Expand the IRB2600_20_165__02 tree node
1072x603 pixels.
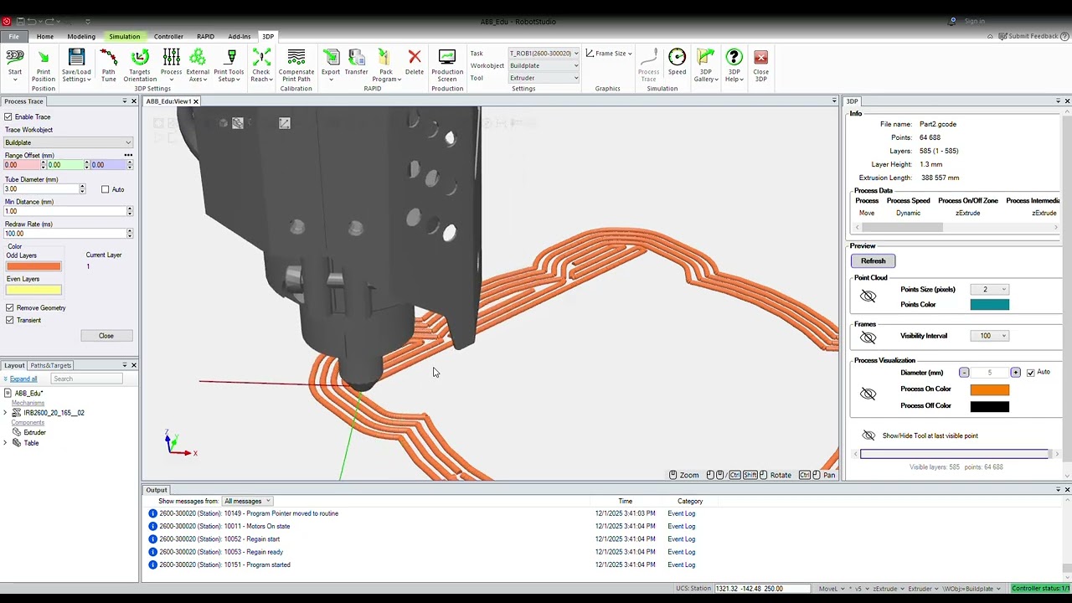tap(5, 413)
